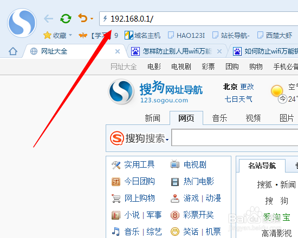This screenshot has width=298, height=238.
Task: Go back with the left arrow
Action: point(48,18)
